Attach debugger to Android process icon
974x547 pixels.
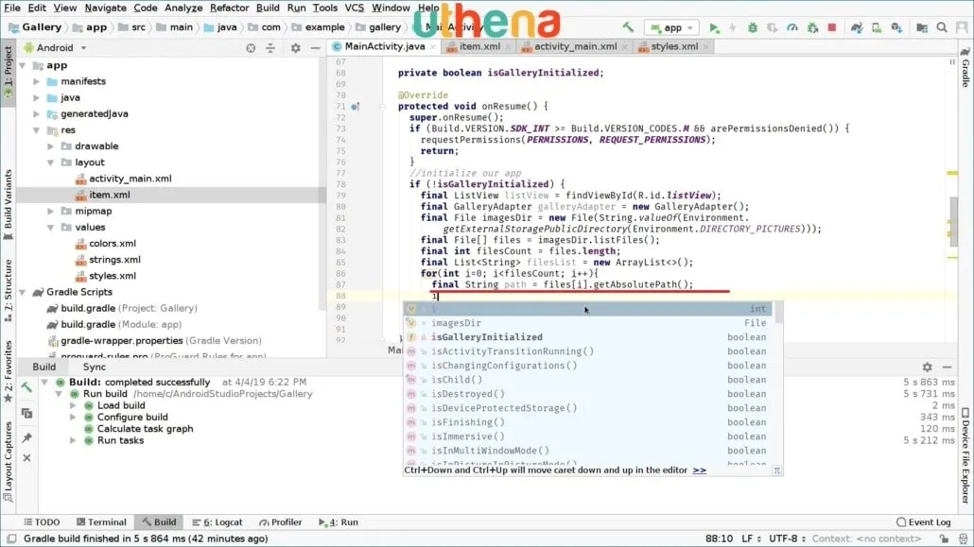812,27
